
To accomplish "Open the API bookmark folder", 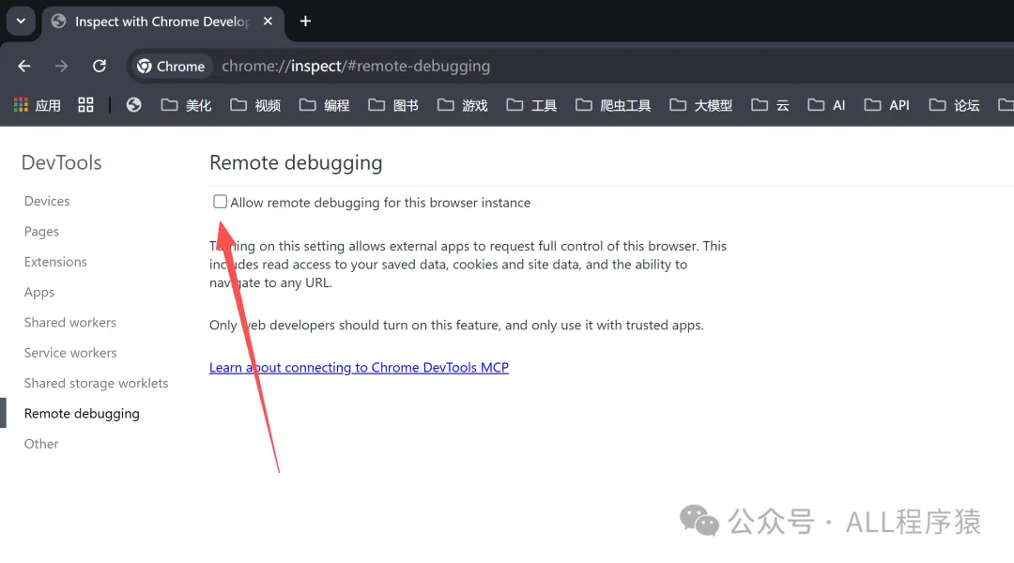I will pos(886,105).
